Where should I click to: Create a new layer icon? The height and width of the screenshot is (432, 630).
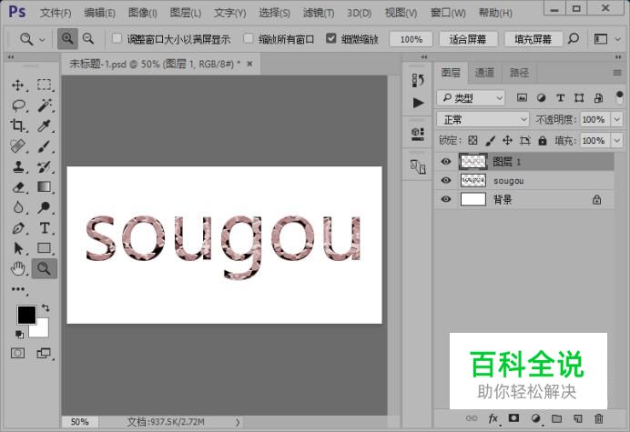(x=578, y=418)
